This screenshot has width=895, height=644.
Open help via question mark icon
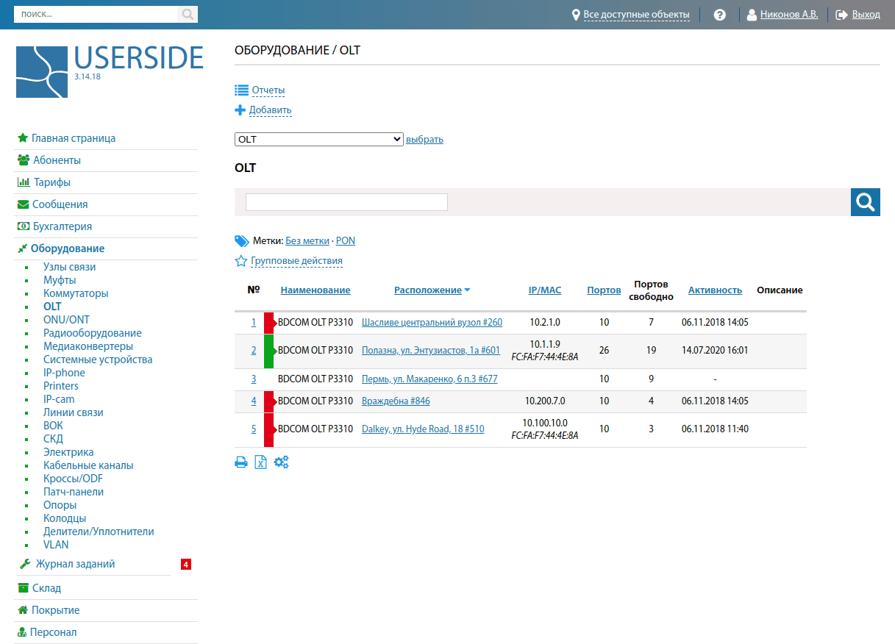(x=719, y=14)
